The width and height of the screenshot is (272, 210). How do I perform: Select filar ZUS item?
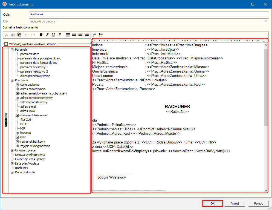coord(26,120)
